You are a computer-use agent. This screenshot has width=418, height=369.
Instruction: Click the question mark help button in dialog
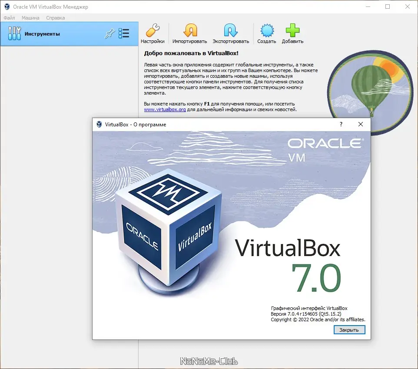[x=341, y=124]
